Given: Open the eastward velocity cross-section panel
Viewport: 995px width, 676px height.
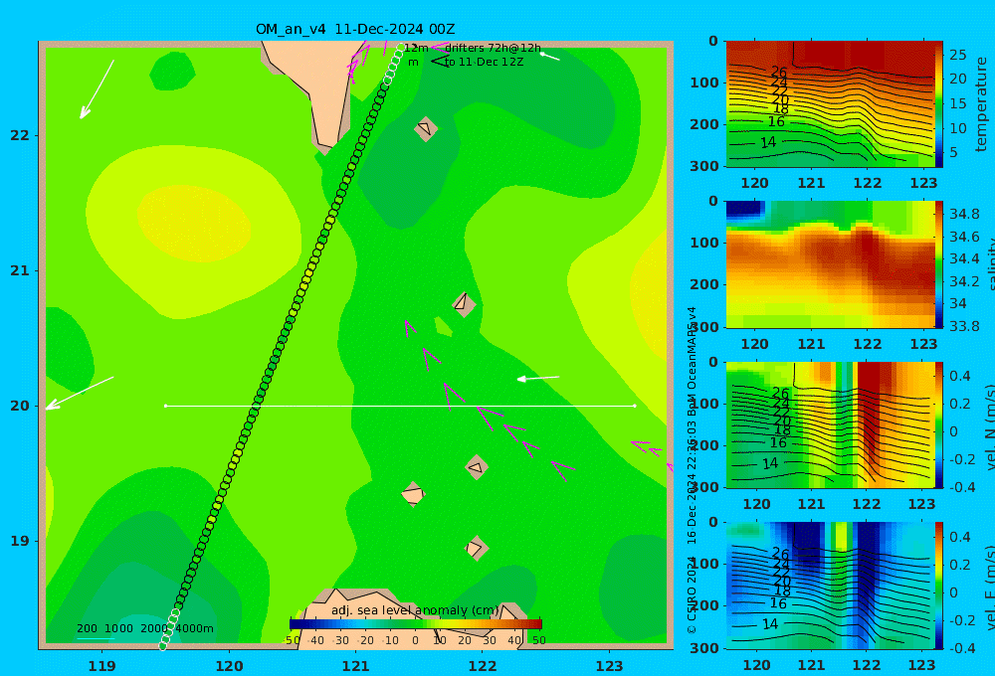Looking at the screenshot, I should pyautogui.click(x=830, y=586).
